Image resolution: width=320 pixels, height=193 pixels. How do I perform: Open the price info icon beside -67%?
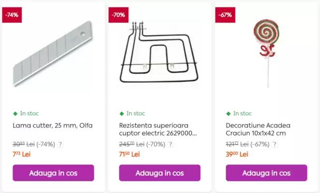pyautogui.click(x=275, y=144)
